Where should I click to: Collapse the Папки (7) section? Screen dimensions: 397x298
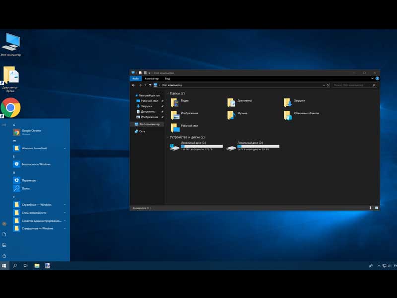tap(167, 93)
